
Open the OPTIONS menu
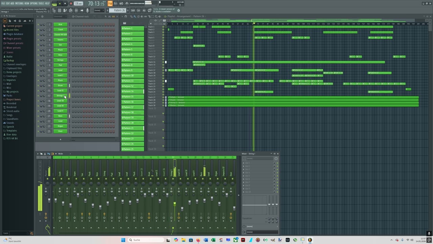pos(34,3)
